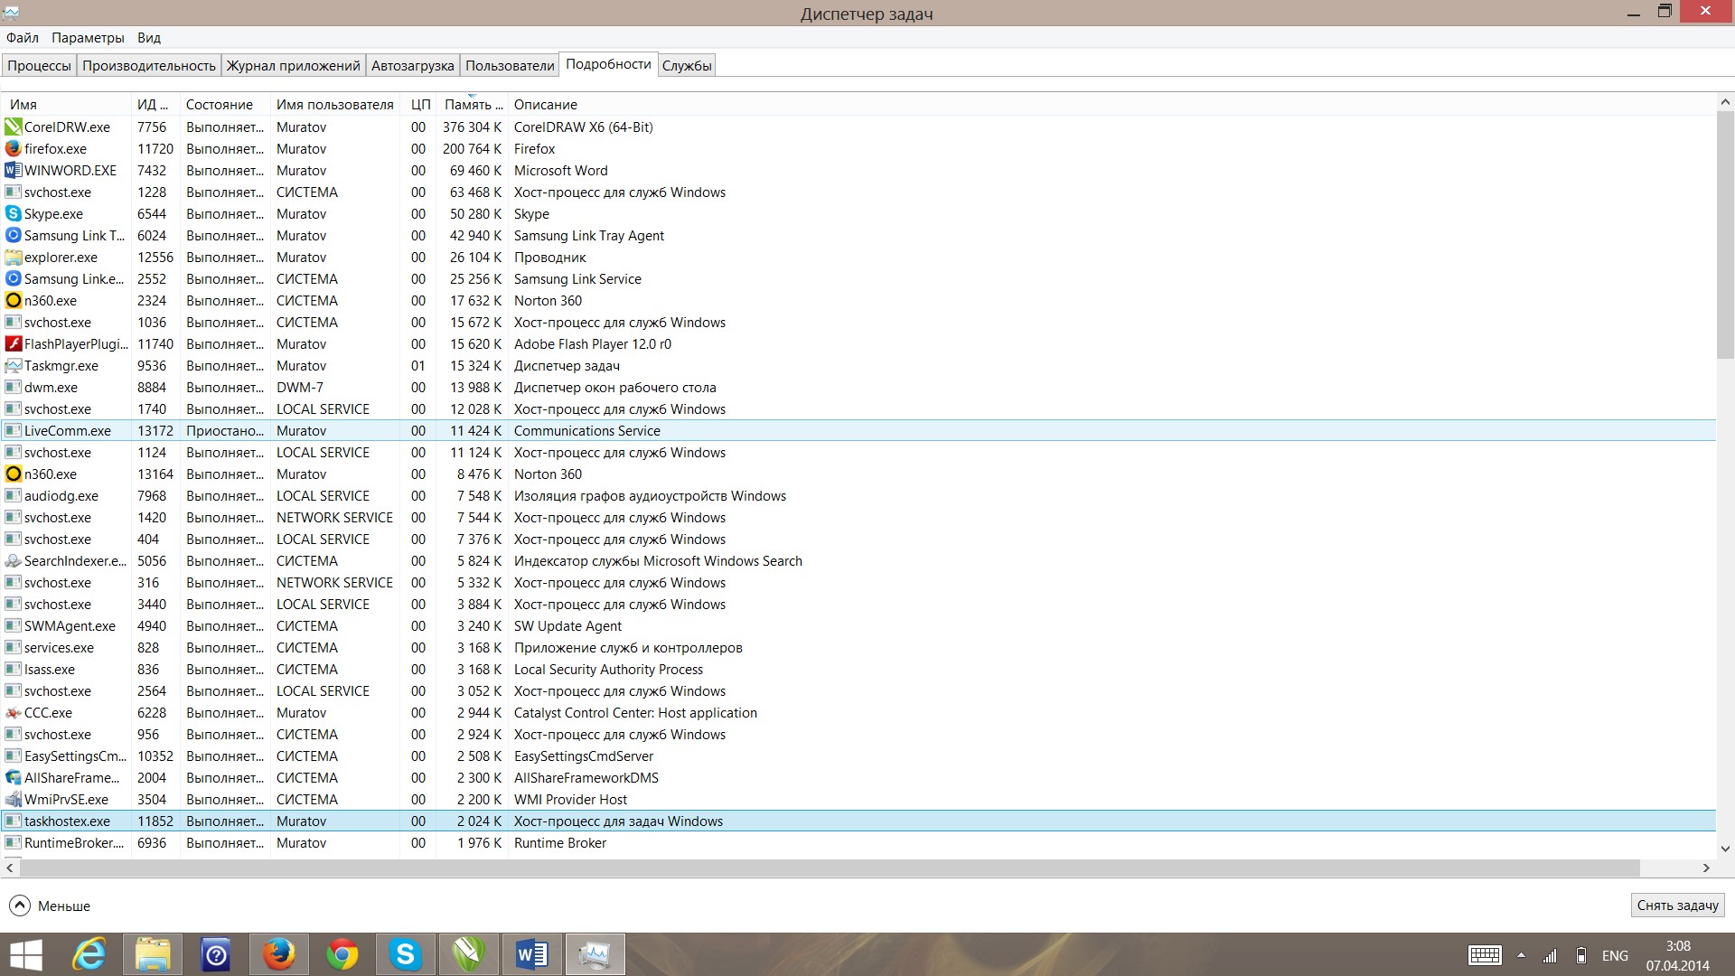Screen dimensions: 1735x976
Task: Select the dwm.exe row
Action: click(x=858, y=388)
